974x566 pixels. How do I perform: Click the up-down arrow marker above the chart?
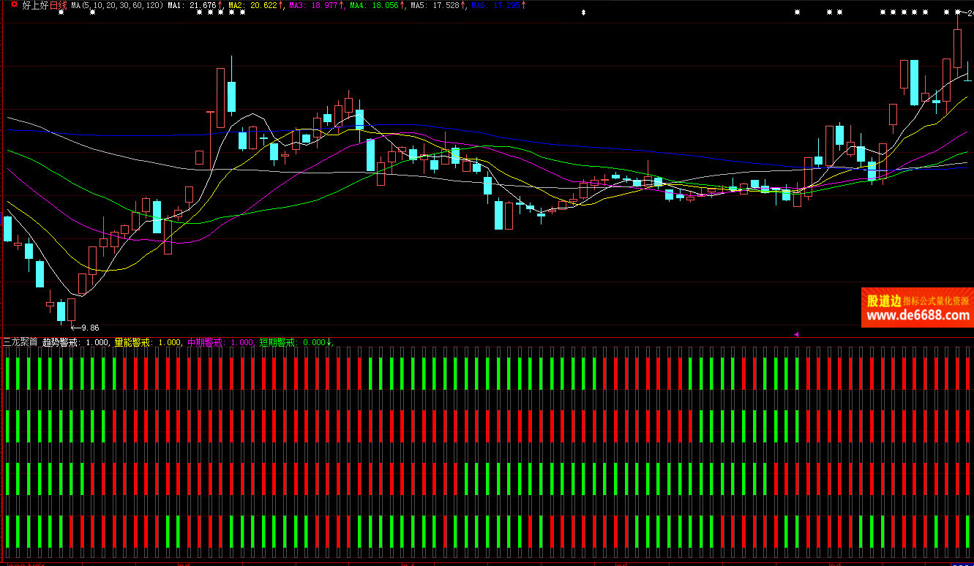pos(582,13)
